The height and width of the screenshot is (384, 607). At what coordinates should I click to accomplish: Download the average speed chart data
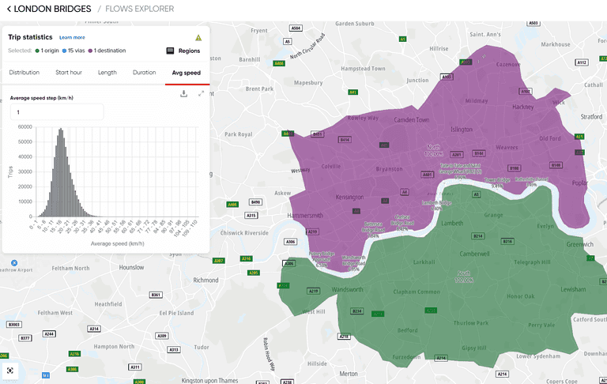click(x=183, y=93)
